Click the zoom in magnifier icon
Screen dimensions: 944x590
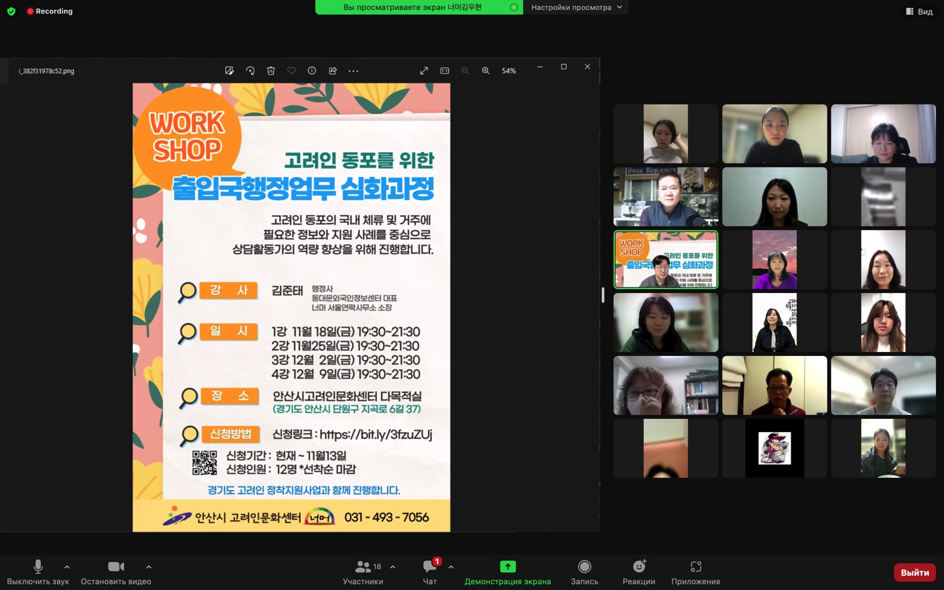click(x=486, y=71)
